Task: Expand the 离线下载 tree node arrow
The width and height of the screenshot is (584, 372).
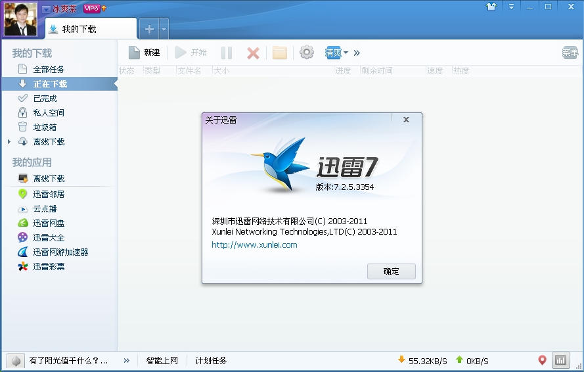Action: point(9,142)
